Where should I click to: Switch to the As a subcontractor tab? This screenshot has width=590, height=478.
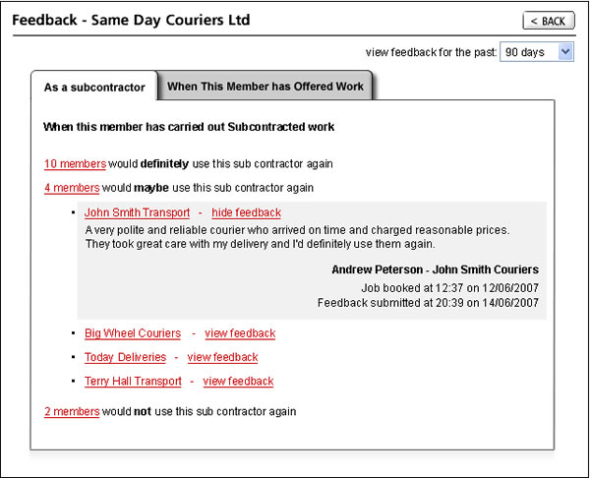[94, 88]
